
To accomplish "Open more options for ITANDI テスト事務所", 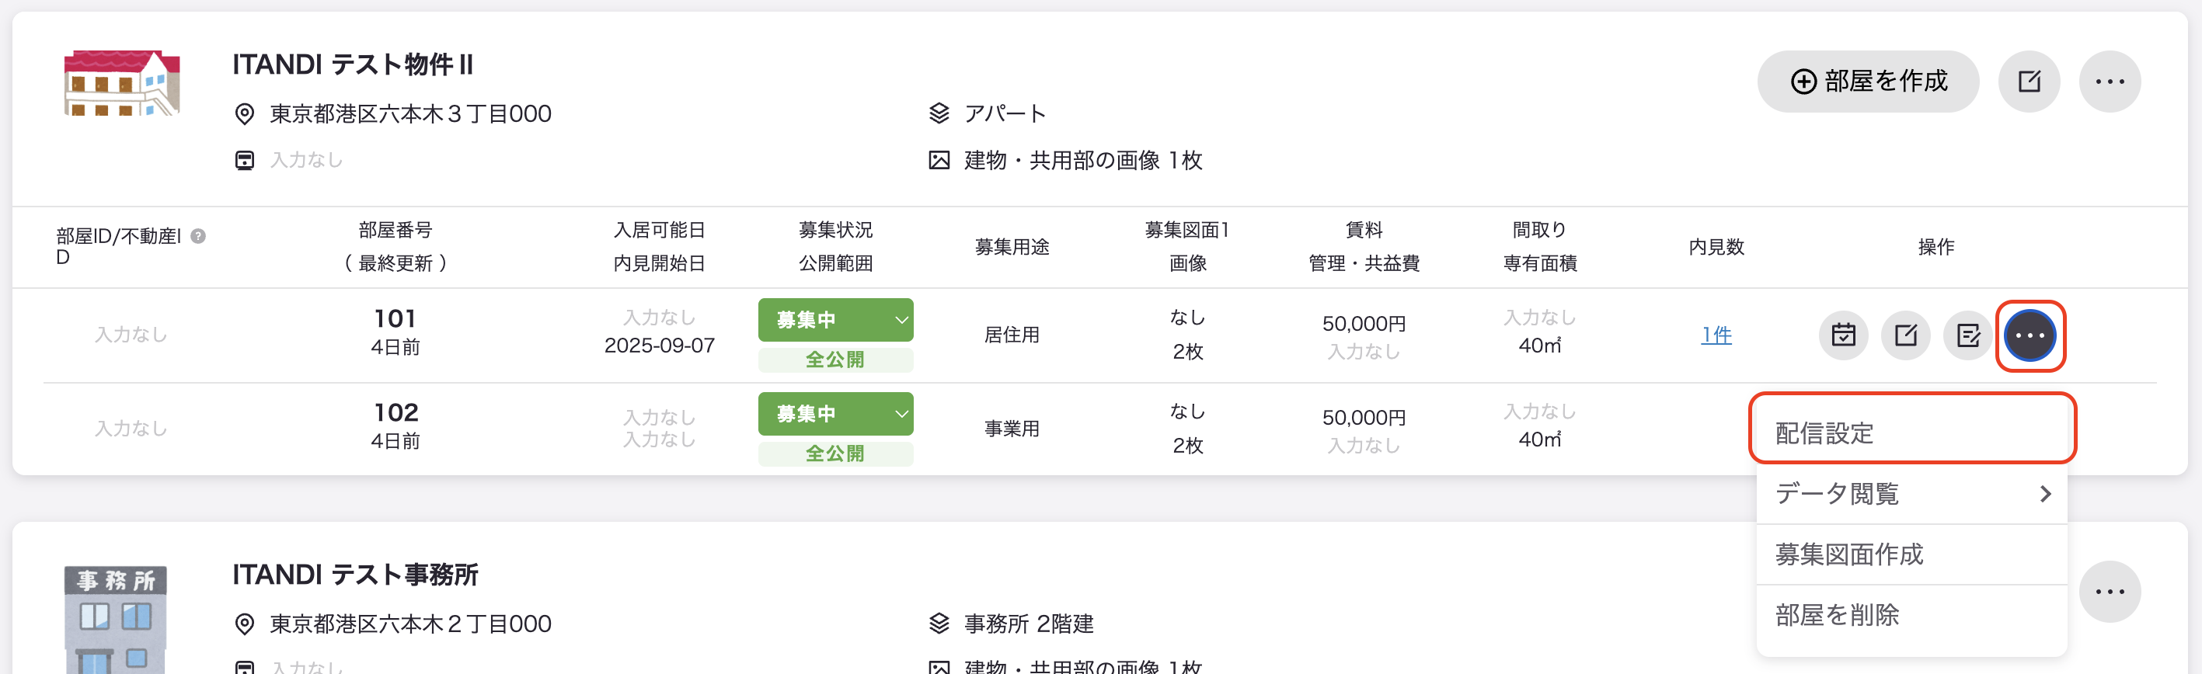I will (x=2110, y=591).
